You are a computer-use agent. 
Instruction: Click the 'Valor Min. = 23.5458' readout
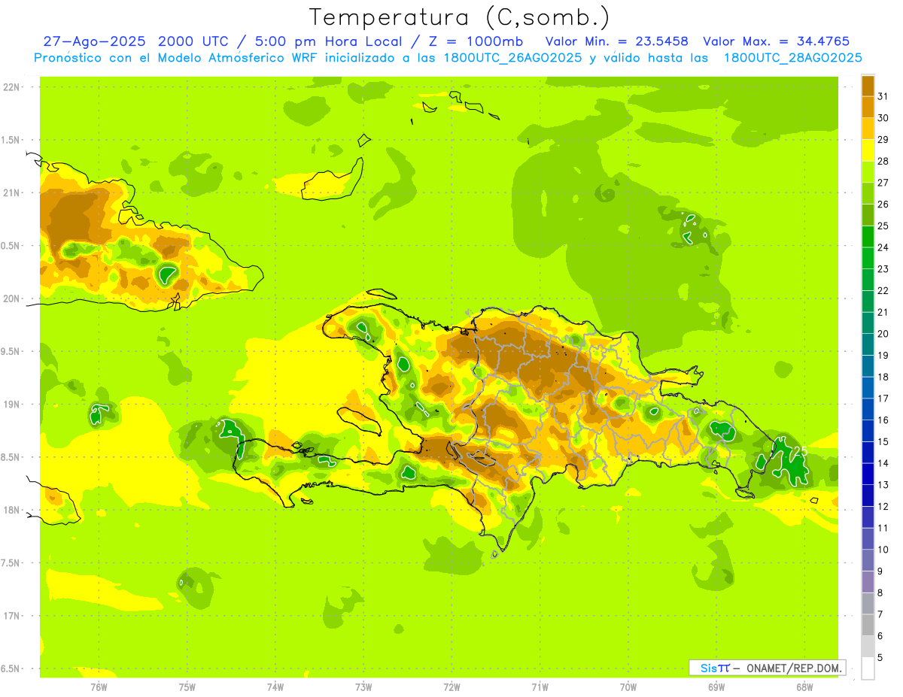(x=616, y=41)
